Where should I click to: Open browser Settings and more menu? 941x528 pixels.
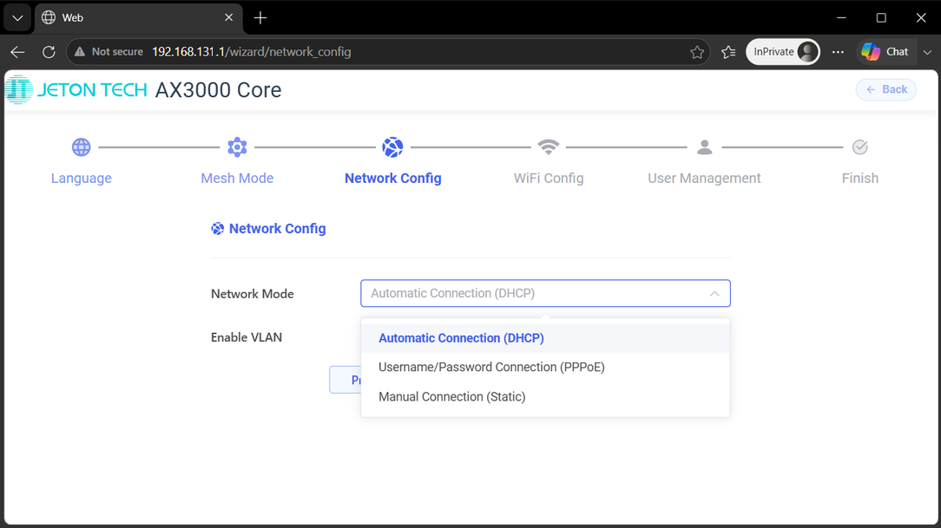point(838,52)
